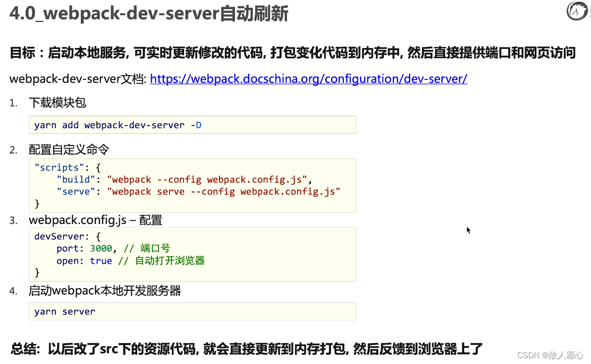
Task: Click the 'yarn add webpack-dev-server -D' command
Action: click(118, 125)
